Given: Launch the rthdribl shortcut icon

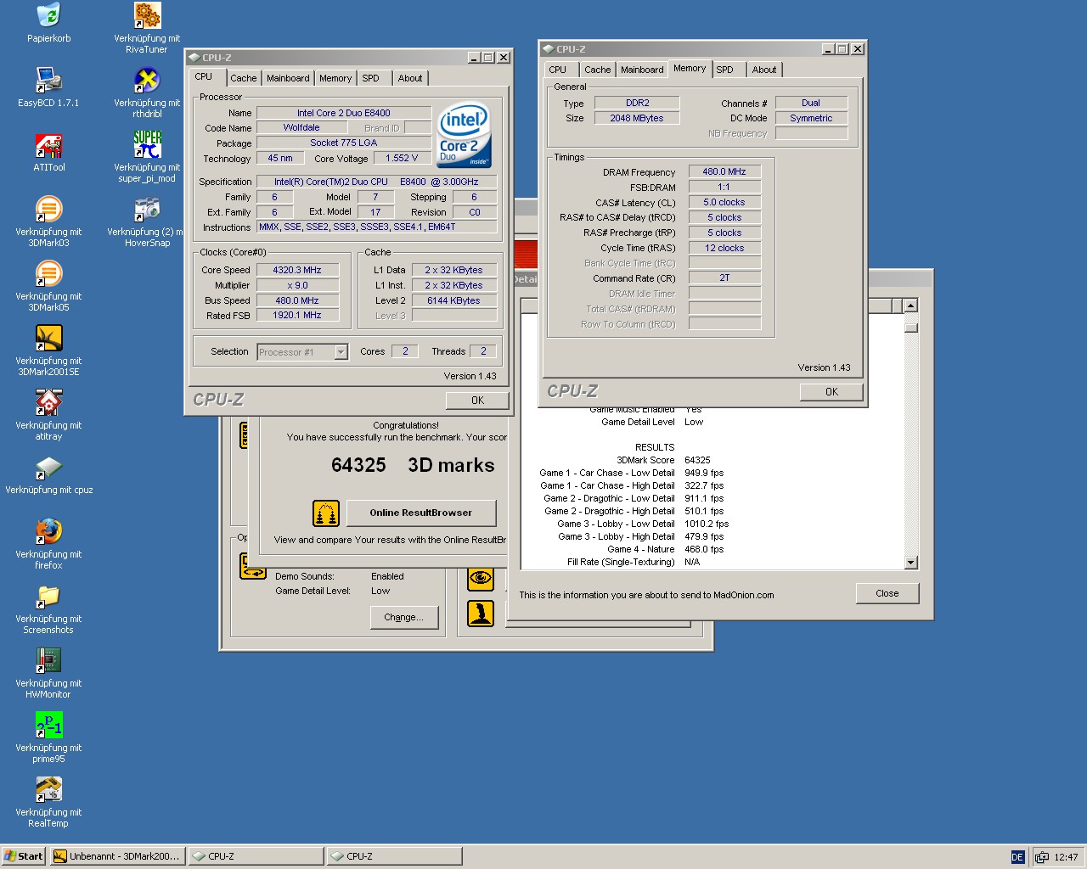Looking at the screenshot, I should click(x=147, y=80).
